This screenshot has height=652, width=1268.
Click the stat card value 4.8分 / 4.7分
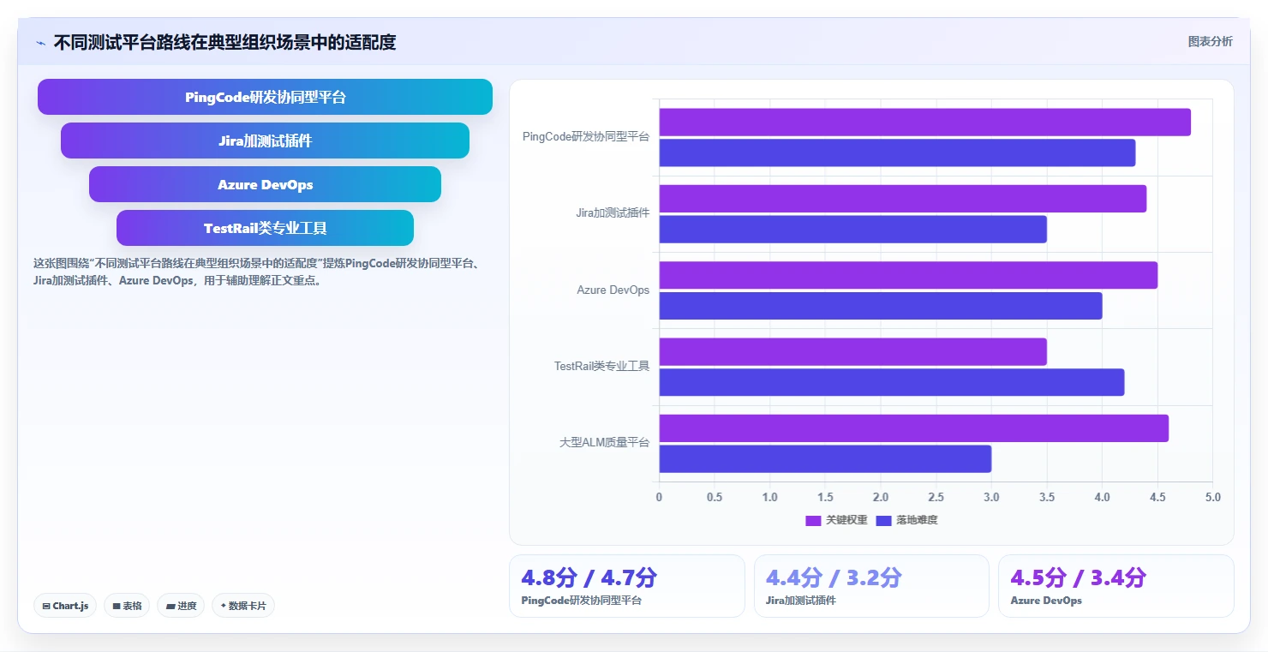pos(589,577)
